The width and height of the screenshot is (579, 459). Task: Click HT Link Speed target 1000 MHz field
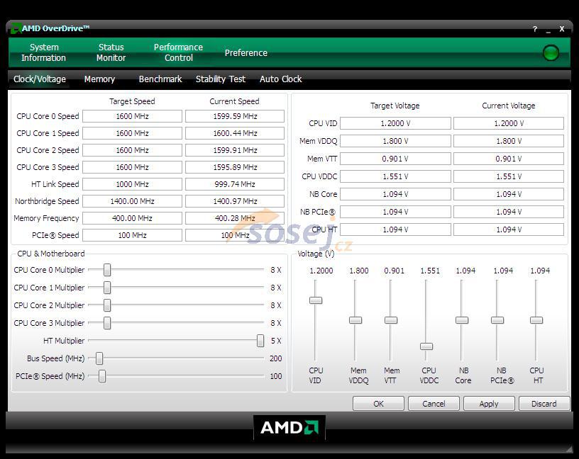tap(132, 184)
